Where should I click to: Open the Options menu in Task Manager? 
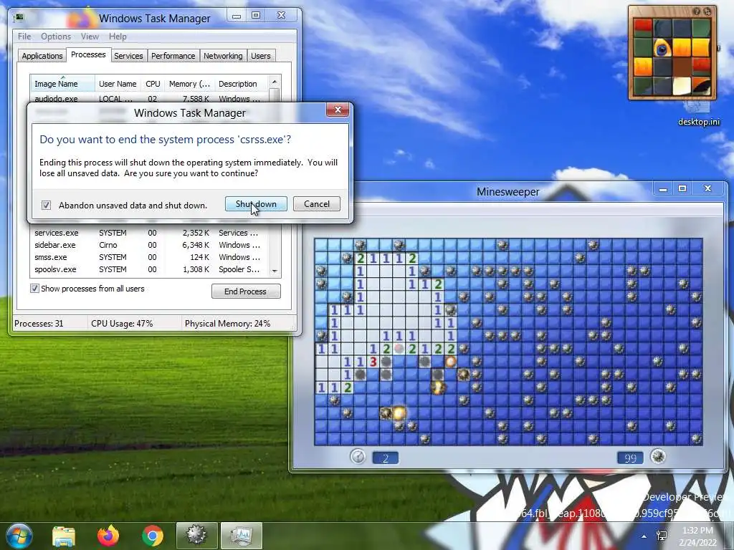[x=56, y=37]
